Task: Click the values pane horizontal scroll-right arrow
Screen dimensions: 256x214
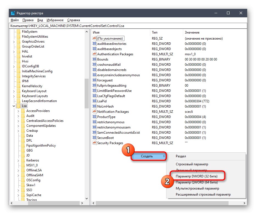Action: click(244, 203)
